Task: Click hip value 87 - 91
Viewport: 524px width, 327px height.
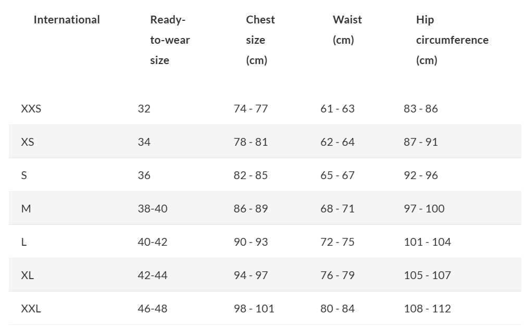Action: click(x=420, y=142)
